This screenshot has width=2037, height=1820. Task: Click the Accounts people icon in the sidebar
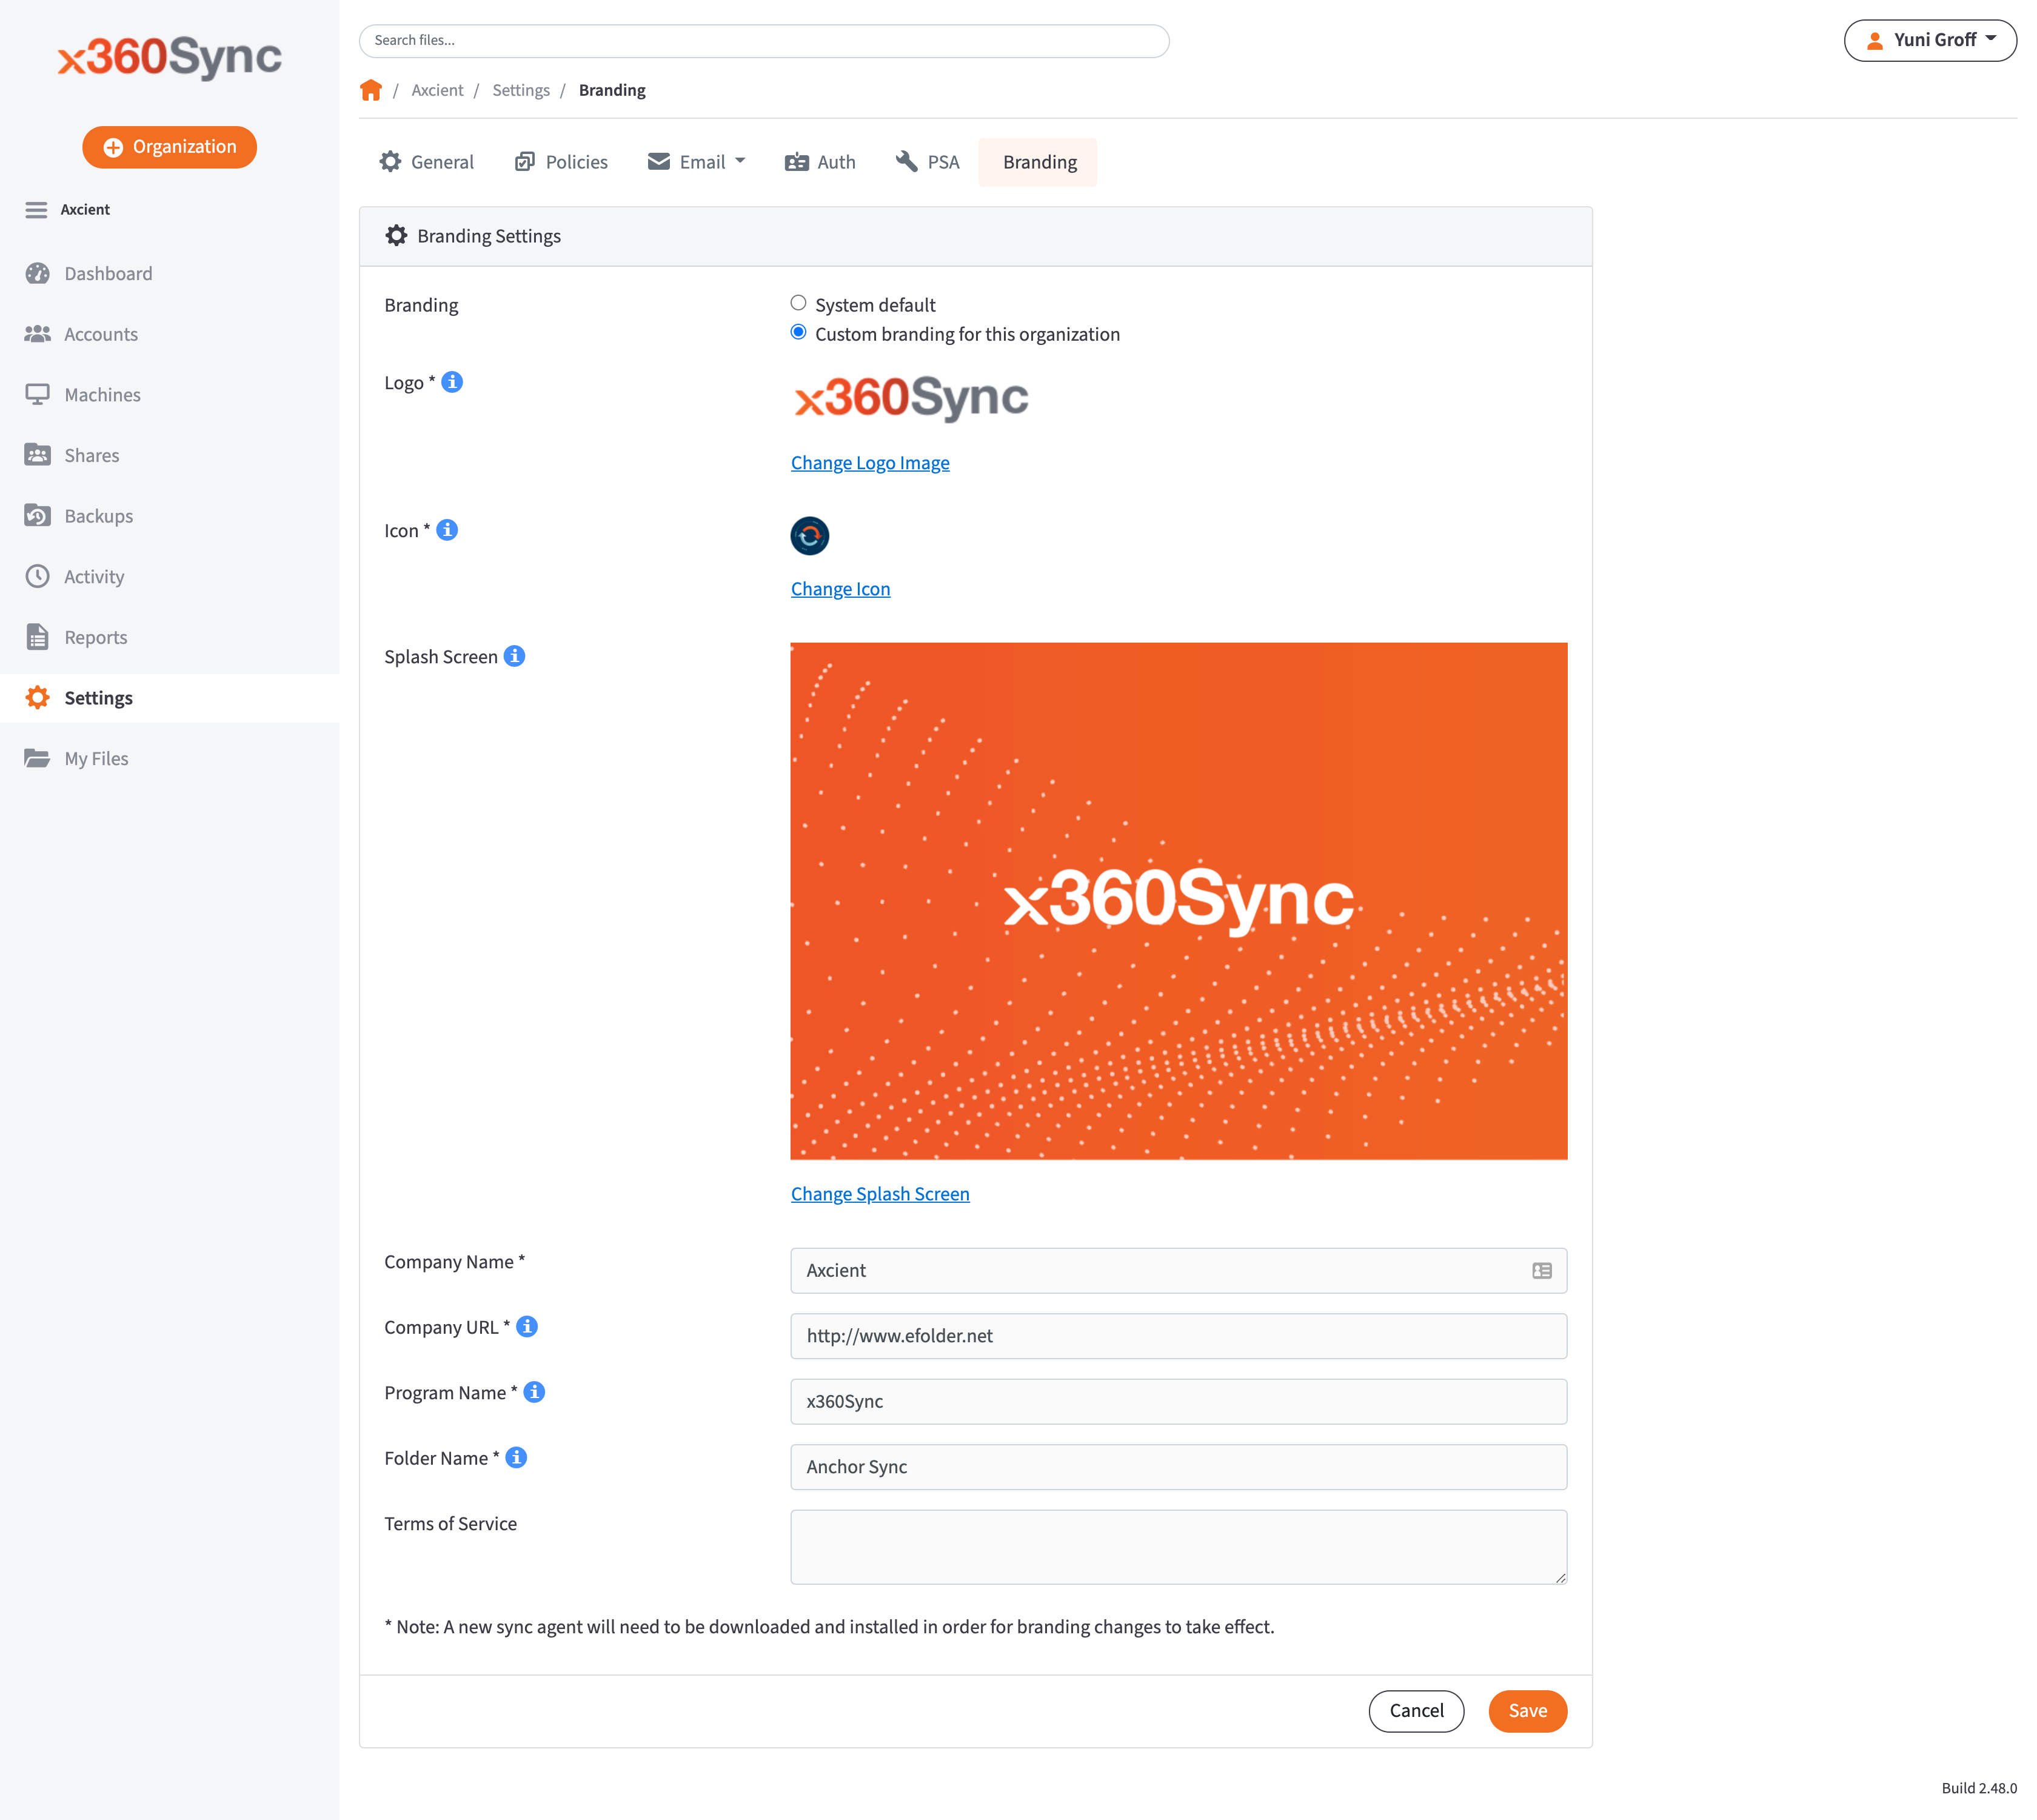38,334
